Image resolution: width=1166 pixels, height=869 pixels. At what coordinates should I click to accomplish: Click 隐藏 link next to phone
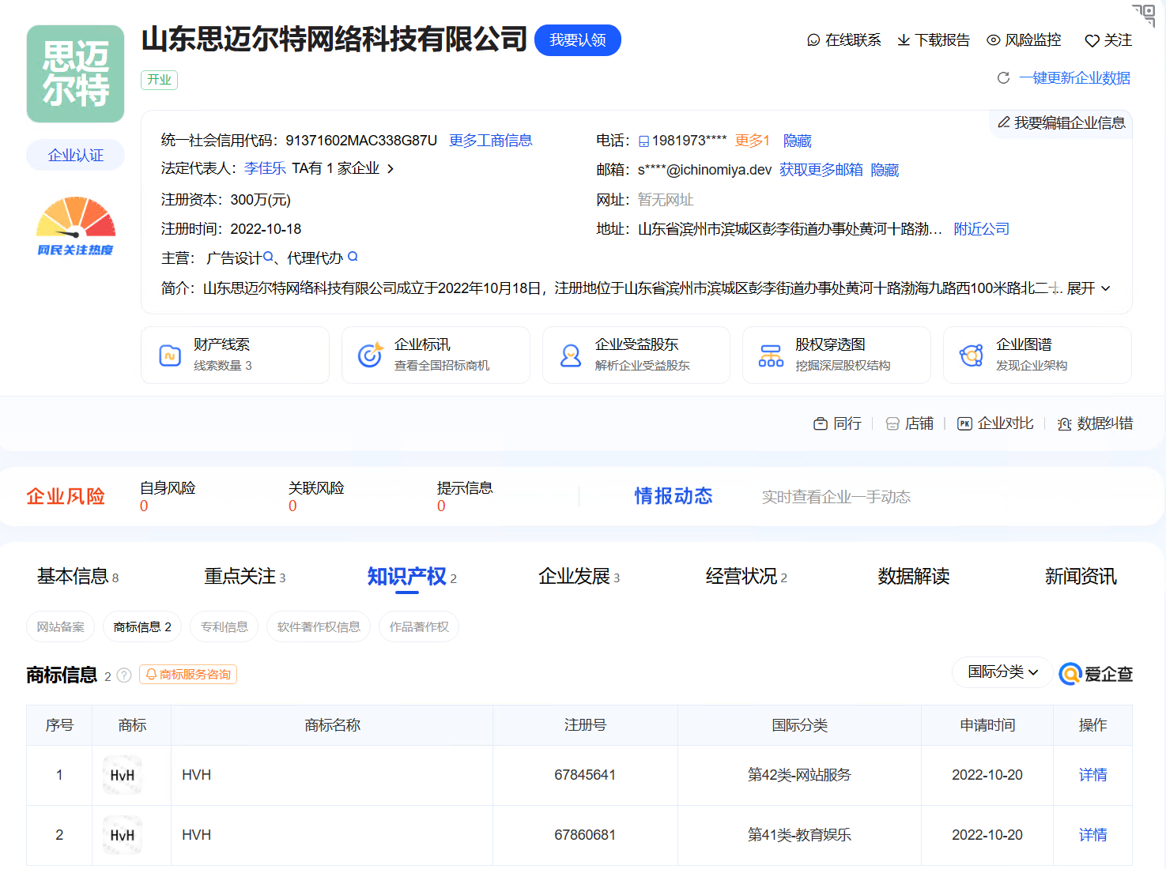coord(798,141)
